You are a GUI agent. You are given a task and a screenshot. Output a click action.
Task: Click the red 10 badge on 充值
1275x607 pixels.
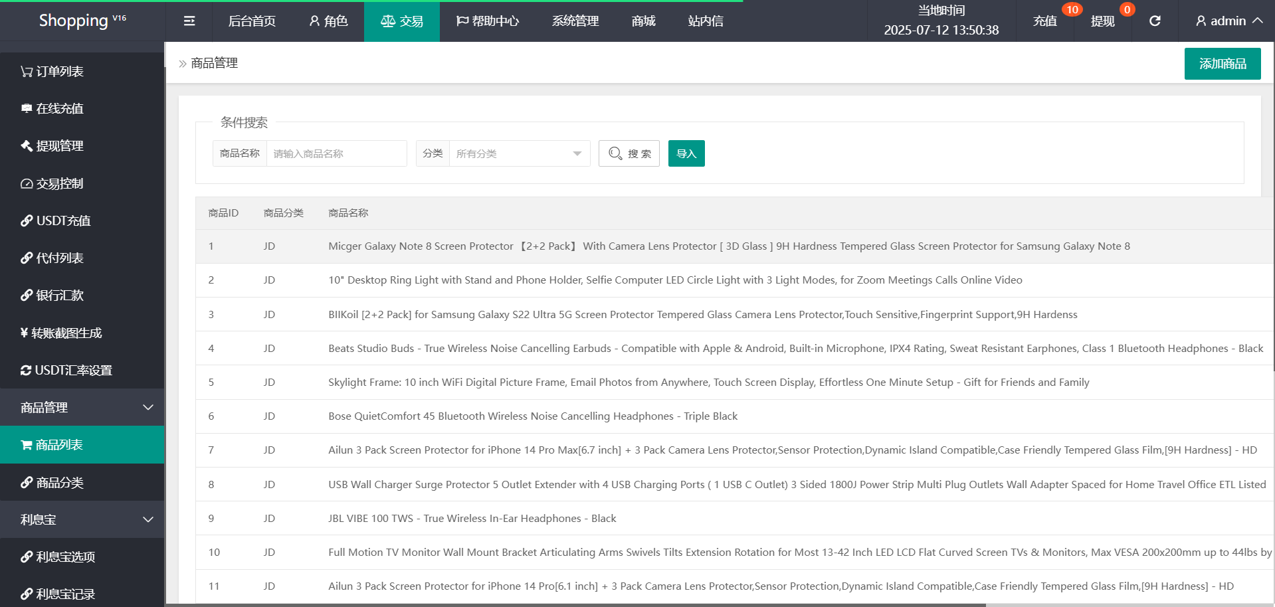click(x=1072, y=9)
